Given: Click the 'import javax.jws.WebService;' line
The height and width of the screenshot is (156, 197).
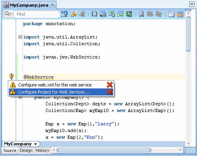Looking at the screenshot, I should [62, 57].
